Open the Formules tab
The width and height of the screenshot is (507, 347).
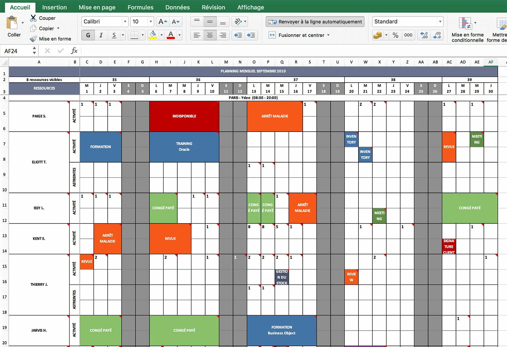click(140, 7)
